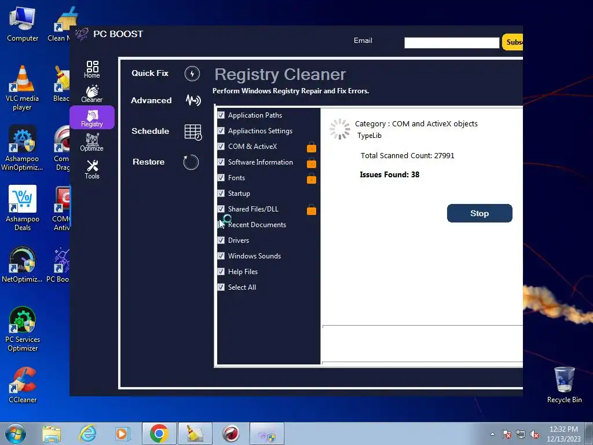Toggle the Help Files checkbox

(x=221, y=271)
